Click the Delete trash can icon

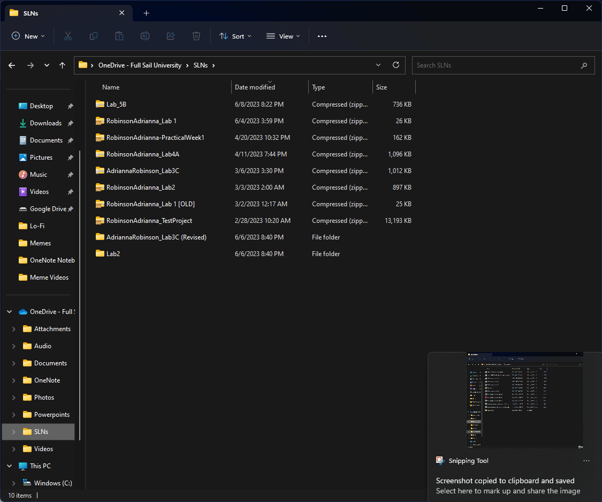tap(196, 36)
